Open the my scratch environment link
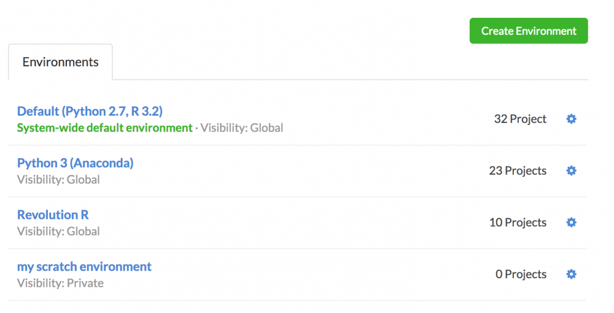This screenshot has height=313, width=614. pos(84,266)
